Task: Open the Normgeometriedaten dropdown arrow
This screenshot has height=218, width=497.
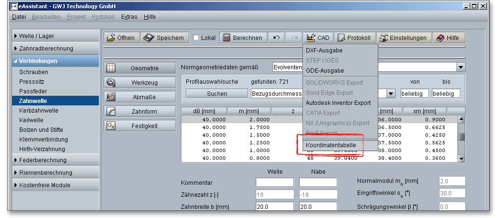Action: [460, 67]
